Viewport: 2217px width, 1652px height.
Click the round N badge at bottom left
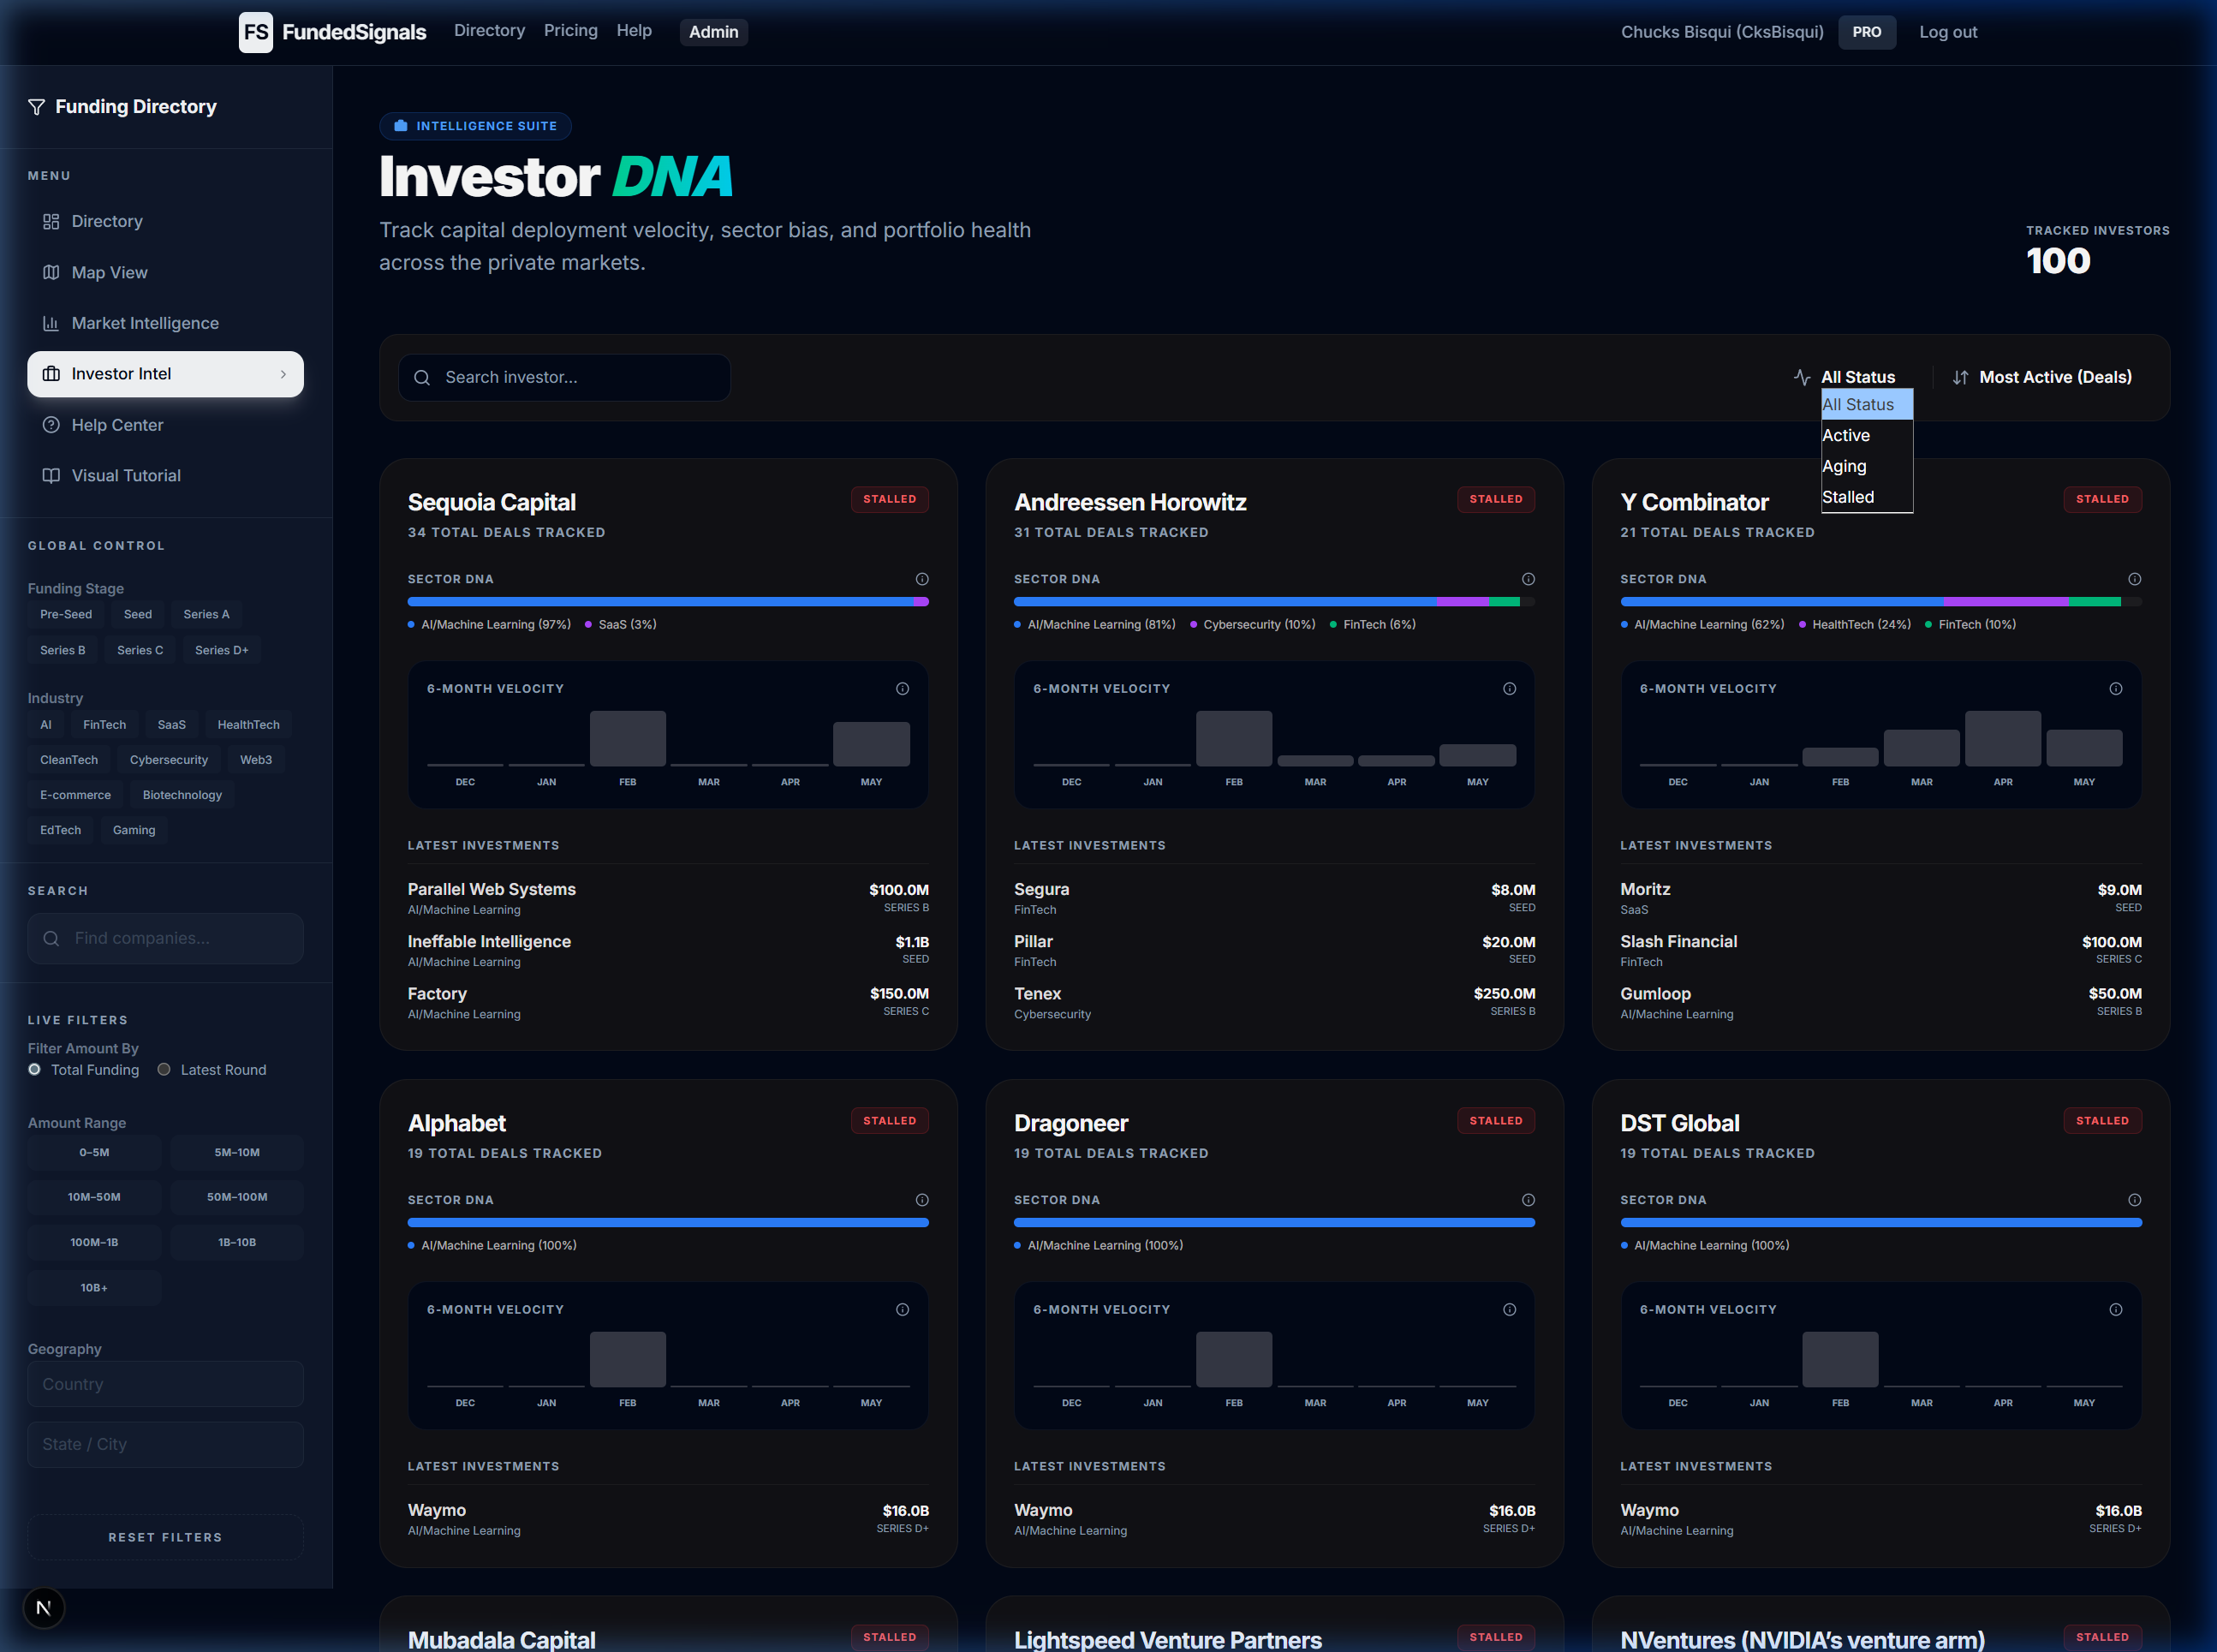43,1608
